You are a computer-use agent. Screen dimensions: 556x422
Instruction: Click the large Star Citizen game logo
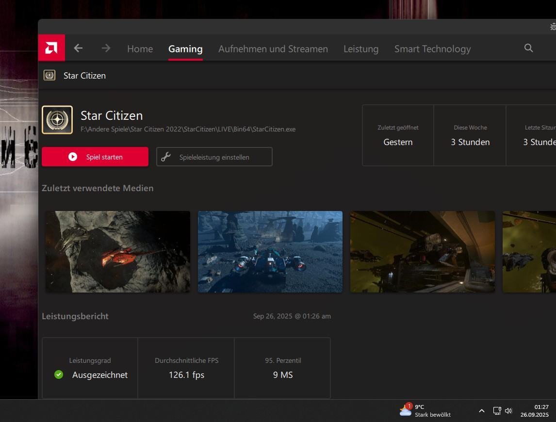(x=57, y=120)
